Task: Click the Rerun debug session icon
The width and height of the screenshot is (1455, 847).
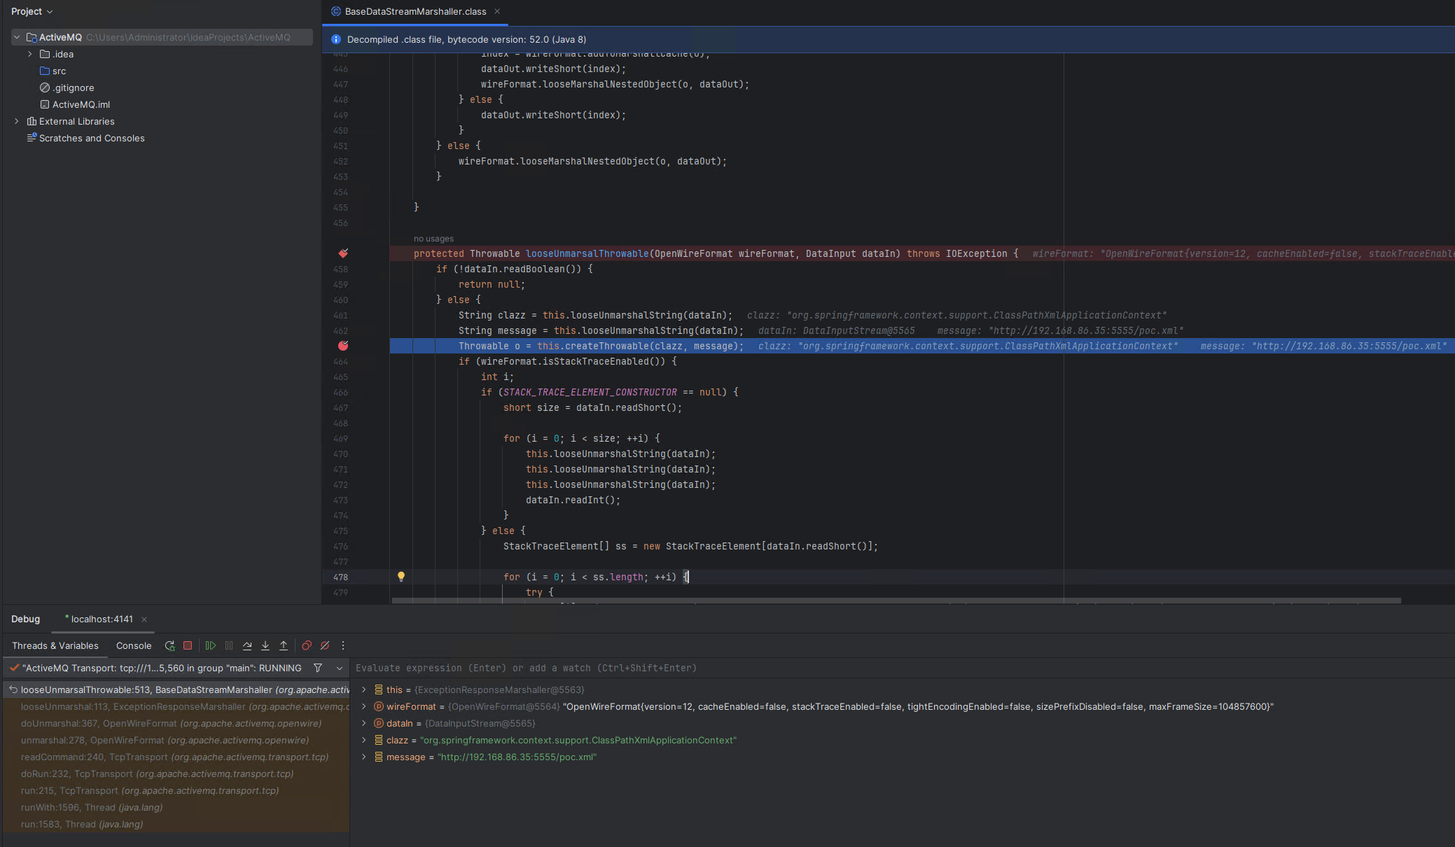Action: point(169,645)
